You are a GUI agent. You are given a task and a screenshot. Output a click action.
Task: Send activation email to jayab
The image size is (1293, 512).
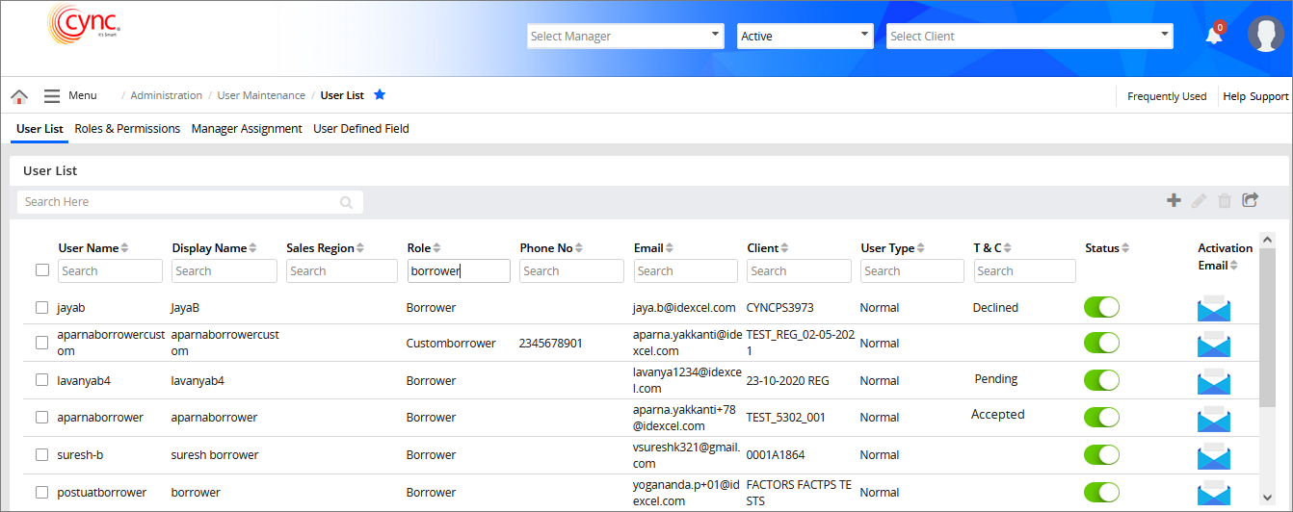tap(1213, 308)
